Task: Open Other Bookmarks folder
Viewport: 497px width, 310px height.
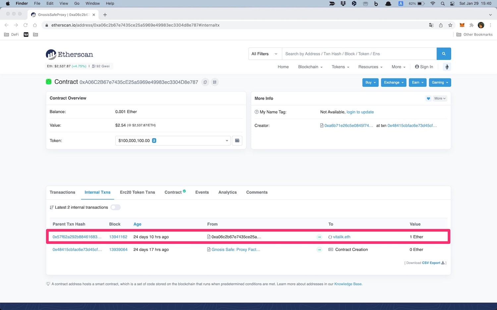Action: [x=474, y=34]
